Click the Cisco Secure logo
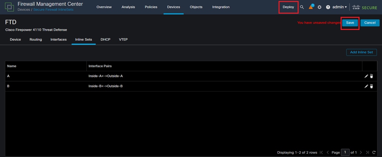The width and height of the screenshot is (382, 157). (364, 7)
